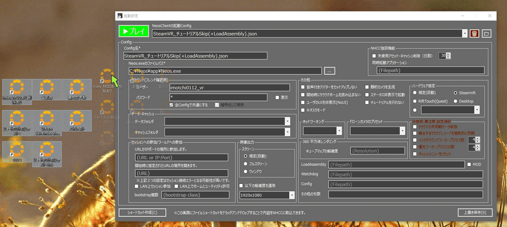Click the パスワード input field
The height and width of the screenshot is (227, 507).
(x=218, y=97)
